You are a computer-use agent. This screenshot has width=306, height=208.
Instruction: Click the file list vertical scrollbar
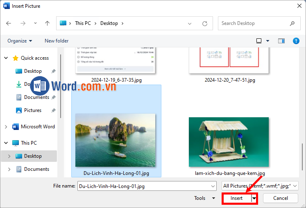(x=302, y=157)
